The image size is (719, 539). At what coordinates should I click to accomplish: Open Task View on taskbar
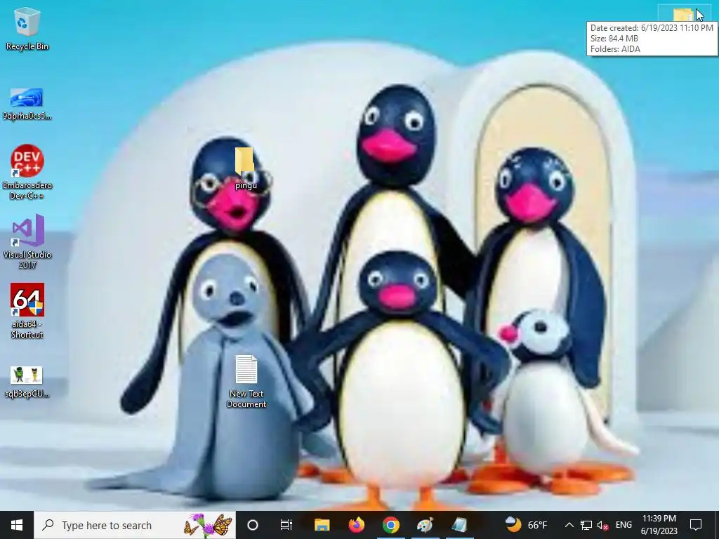pos(286,525)
